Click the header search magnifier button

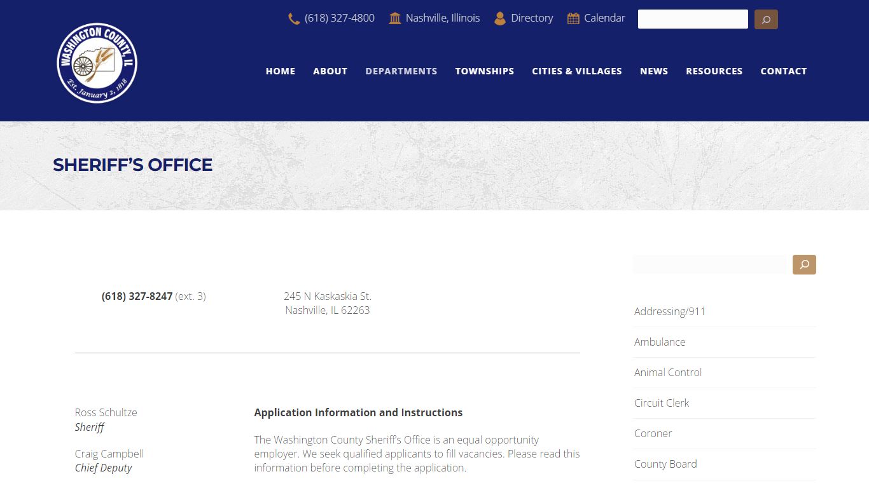coord(766,19)
